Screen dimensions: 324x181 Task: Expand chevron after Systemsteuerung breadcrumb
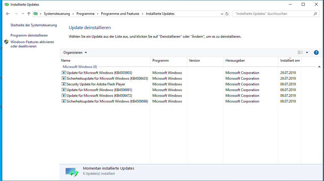point(73,14)
